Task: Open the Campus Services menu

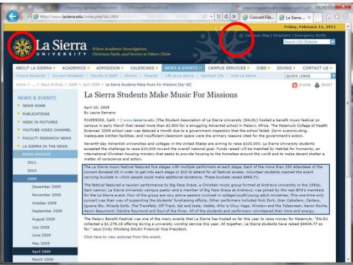Action: click(229, 68)
